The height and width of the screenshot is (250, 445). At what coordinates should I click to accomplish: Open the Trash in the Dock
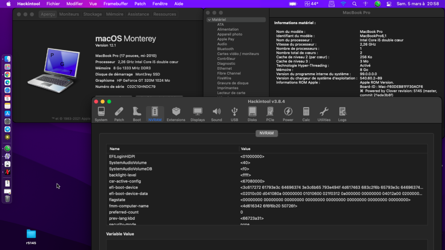pyautogui.click(x=8, y=199)
